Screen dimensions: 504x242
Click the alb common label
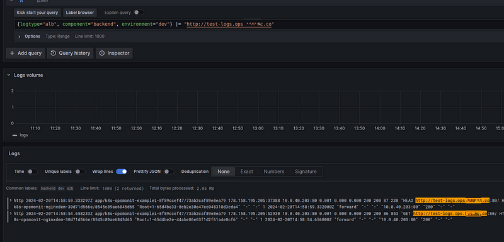pos(70,189)
